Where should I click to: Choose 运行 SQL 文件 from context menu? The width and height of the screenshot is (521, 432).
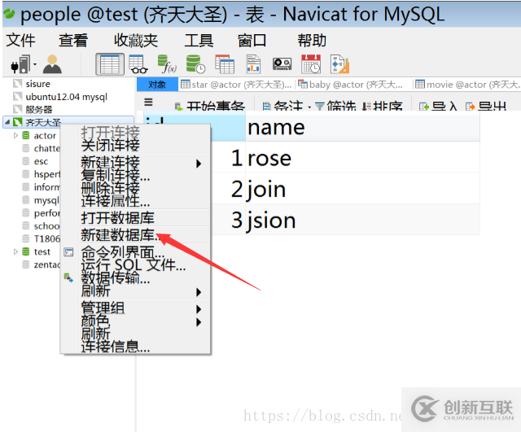point(135,265)
